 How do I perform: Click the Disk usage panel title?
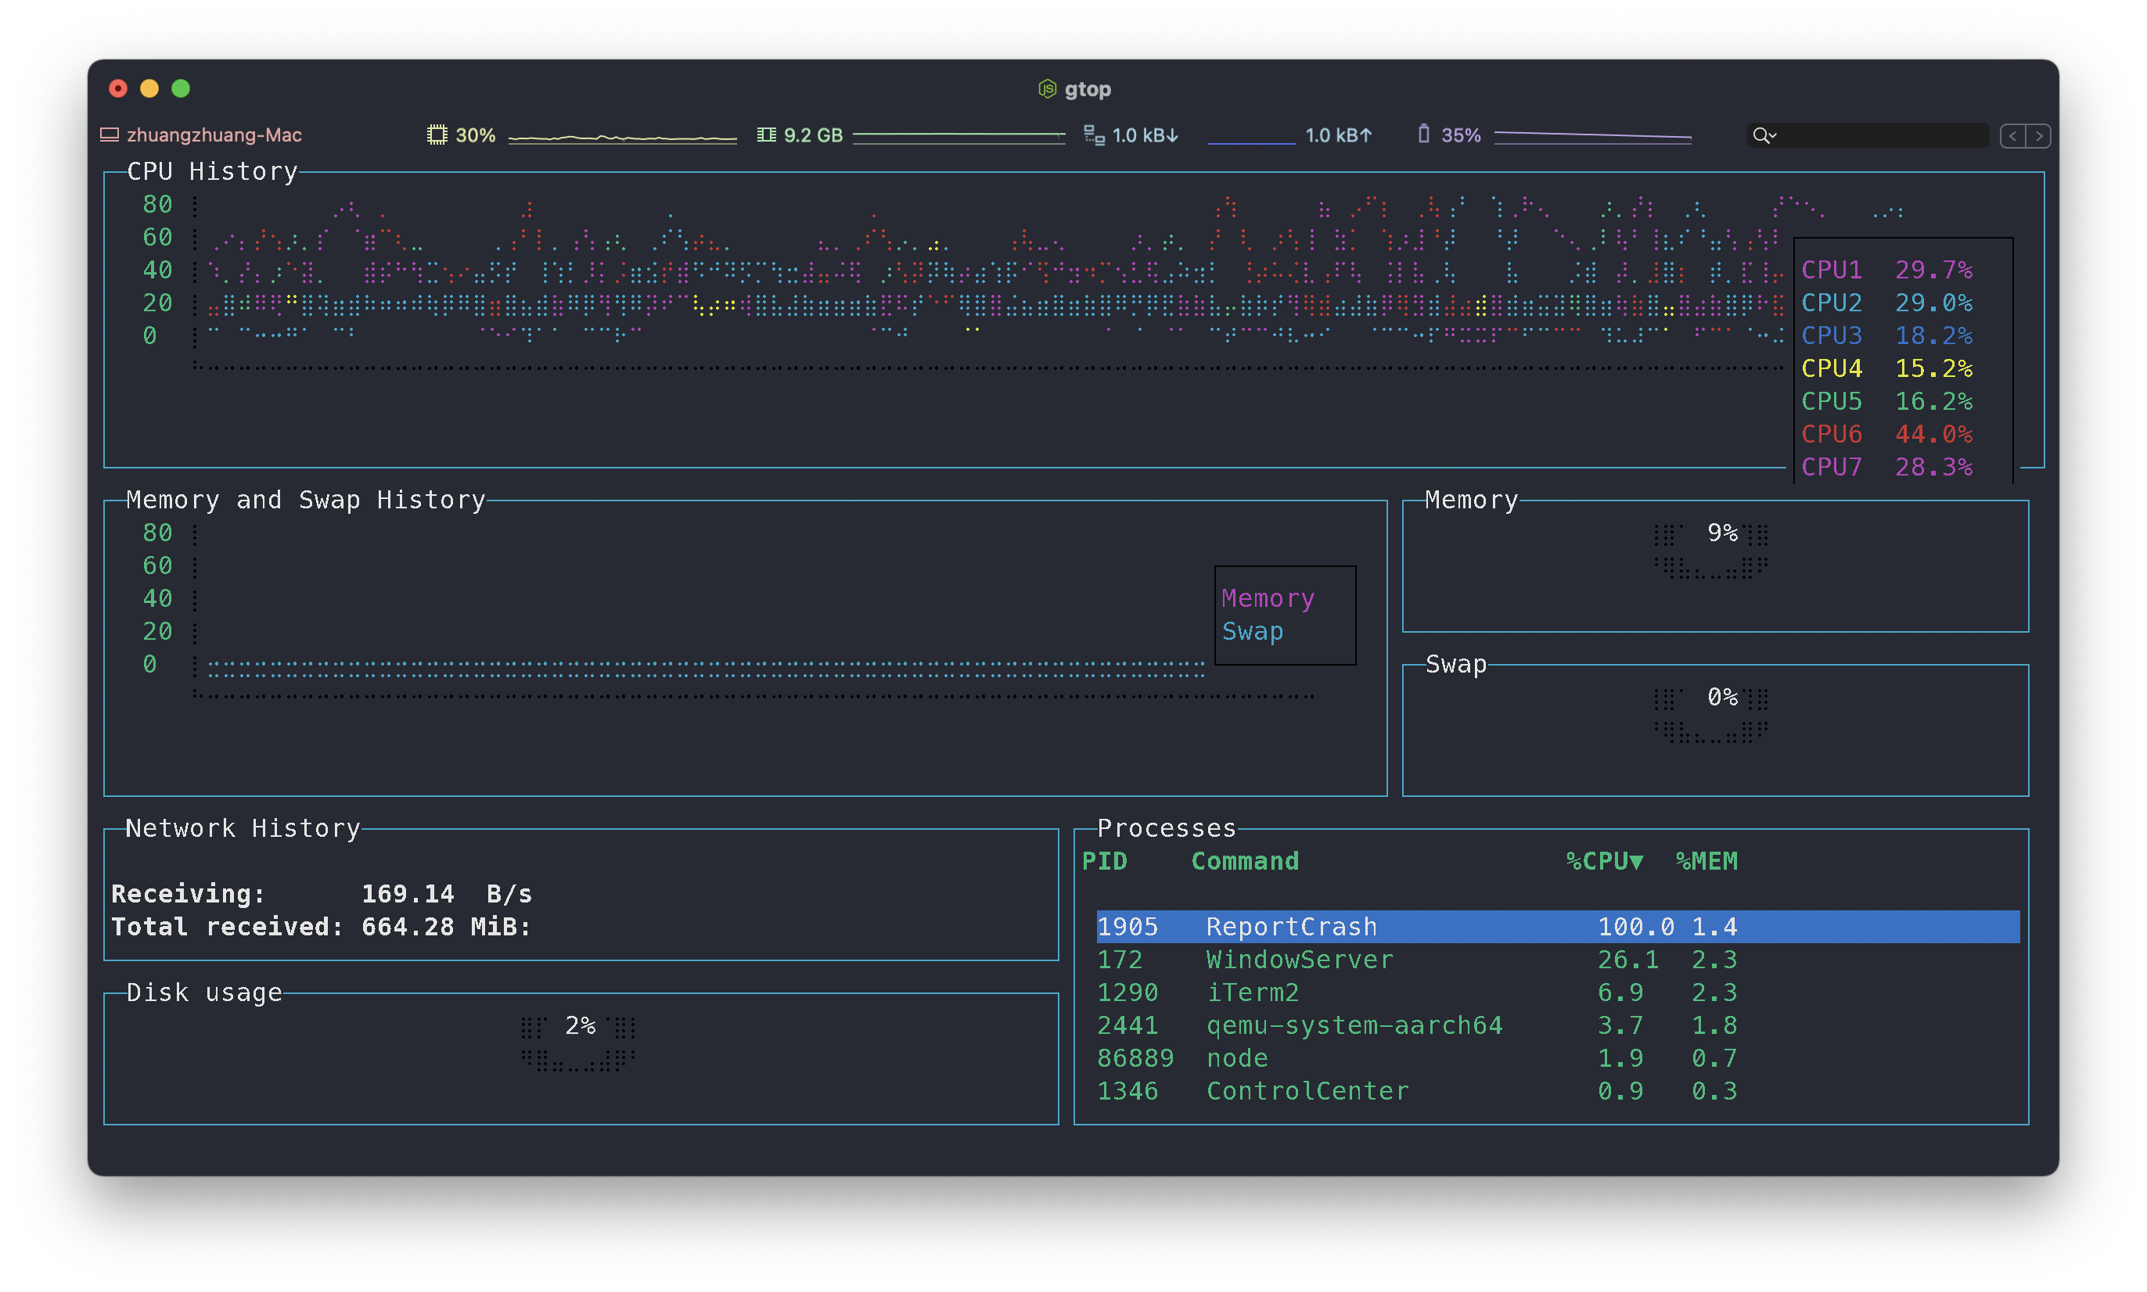pos(203,992)
